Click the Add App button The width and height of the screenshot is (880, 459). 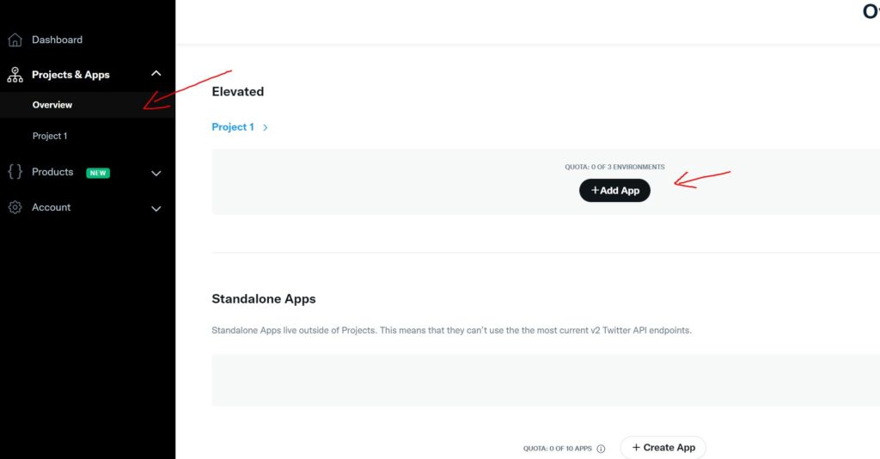click(x=614, y=190)
